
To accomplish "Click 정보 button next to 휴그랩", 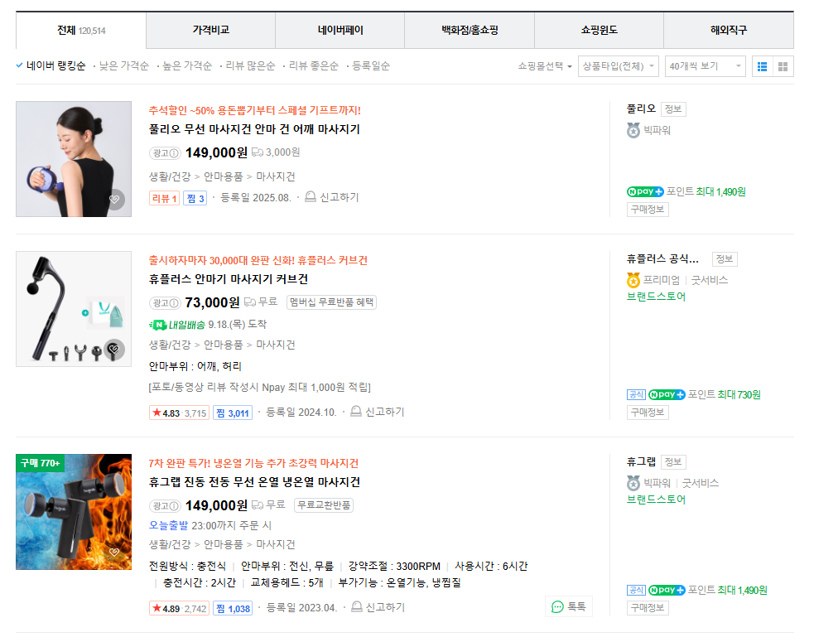I will [672, 461].
